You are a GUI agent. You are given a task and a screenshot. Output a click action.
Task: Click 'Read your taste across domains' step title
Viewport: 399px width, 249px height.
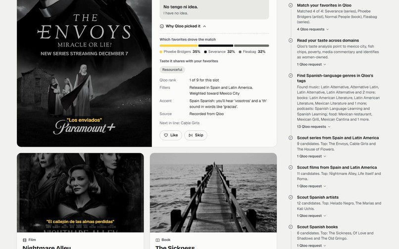pos(328,41)
